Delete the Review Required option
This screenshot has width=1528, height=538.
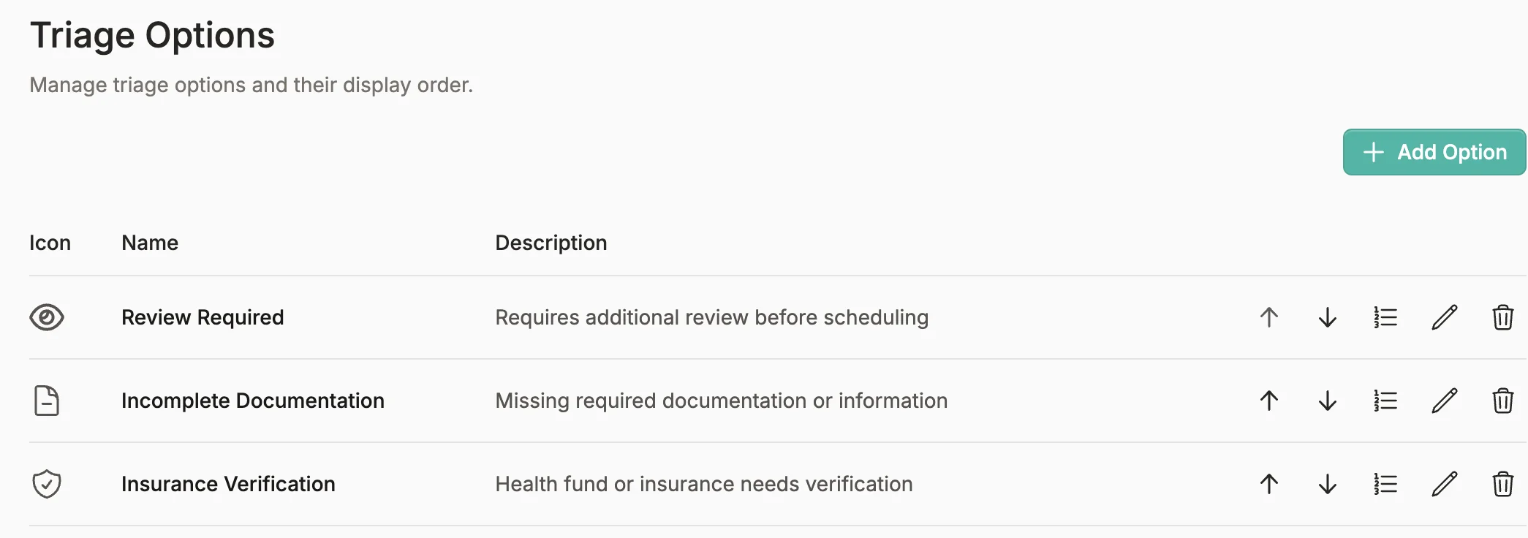tap(1504, 317)
